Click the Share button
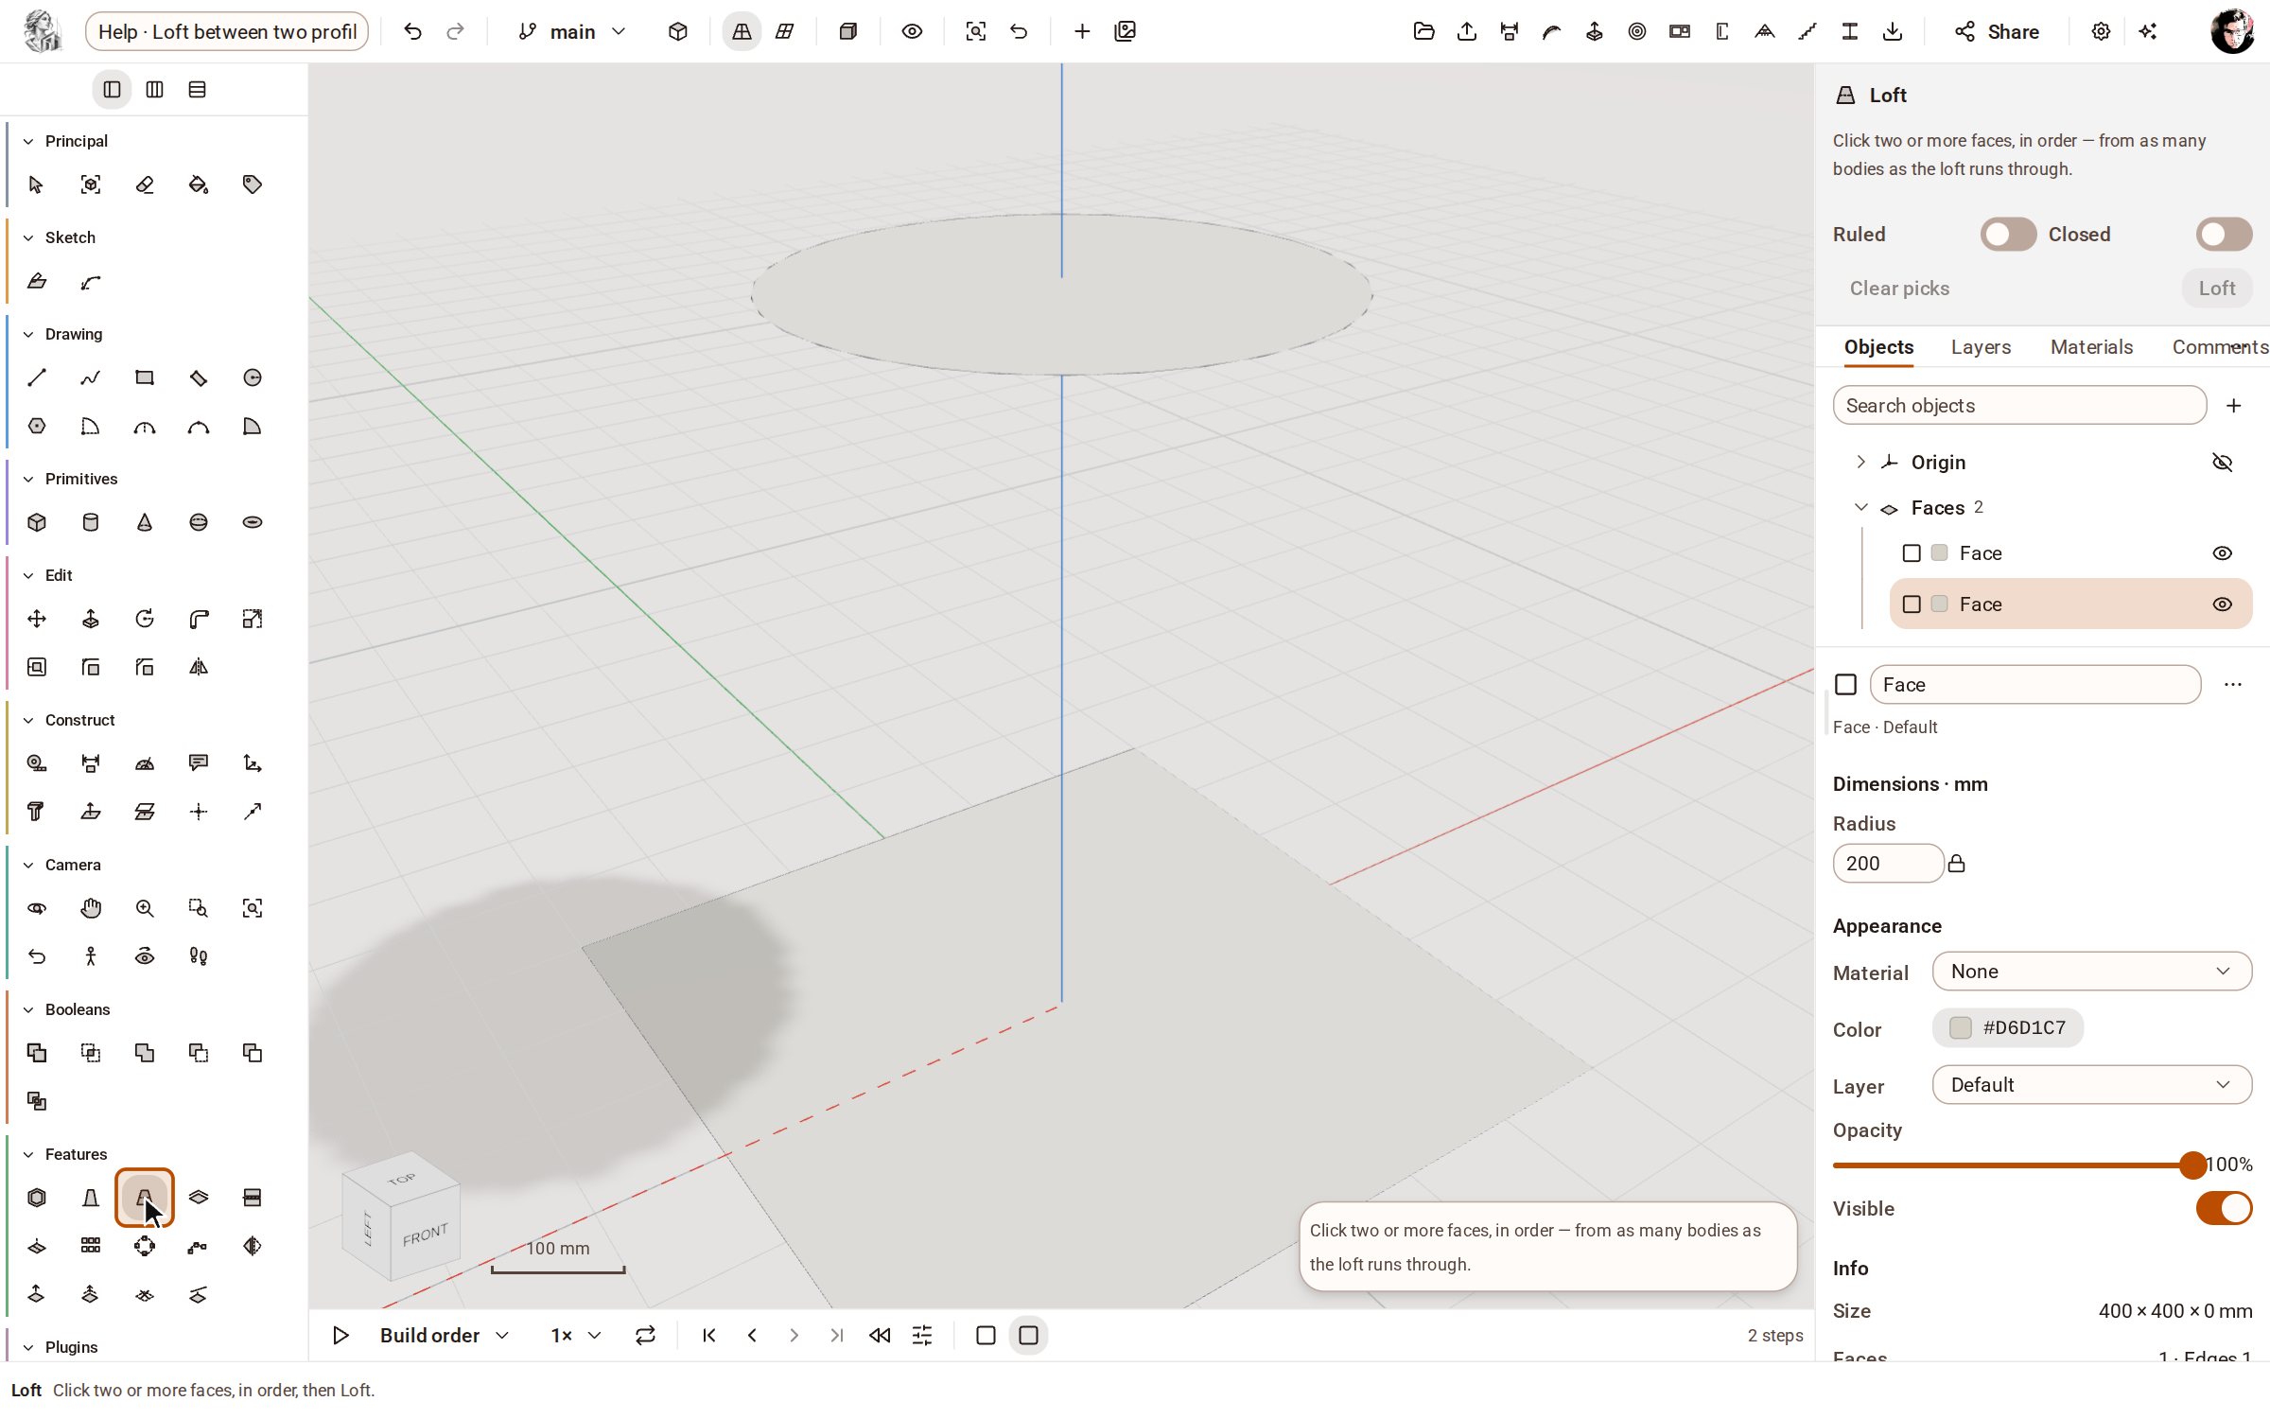This screenshot has width=2270, height=1419. pyautogui.click(x=1997, y=31)
